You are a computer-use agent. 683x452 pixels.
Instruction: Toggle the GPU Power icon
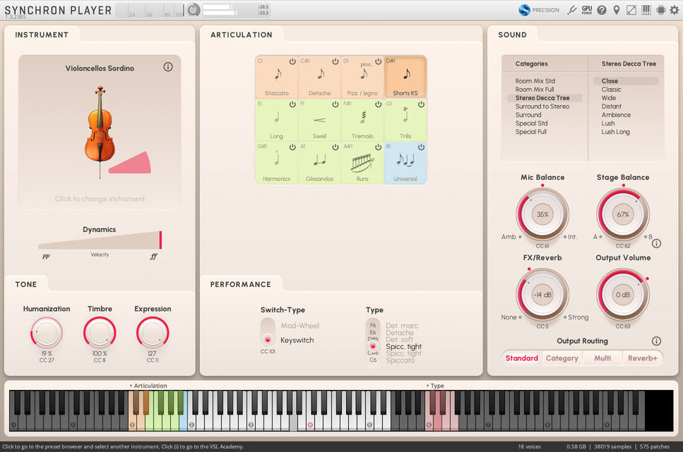587,10
